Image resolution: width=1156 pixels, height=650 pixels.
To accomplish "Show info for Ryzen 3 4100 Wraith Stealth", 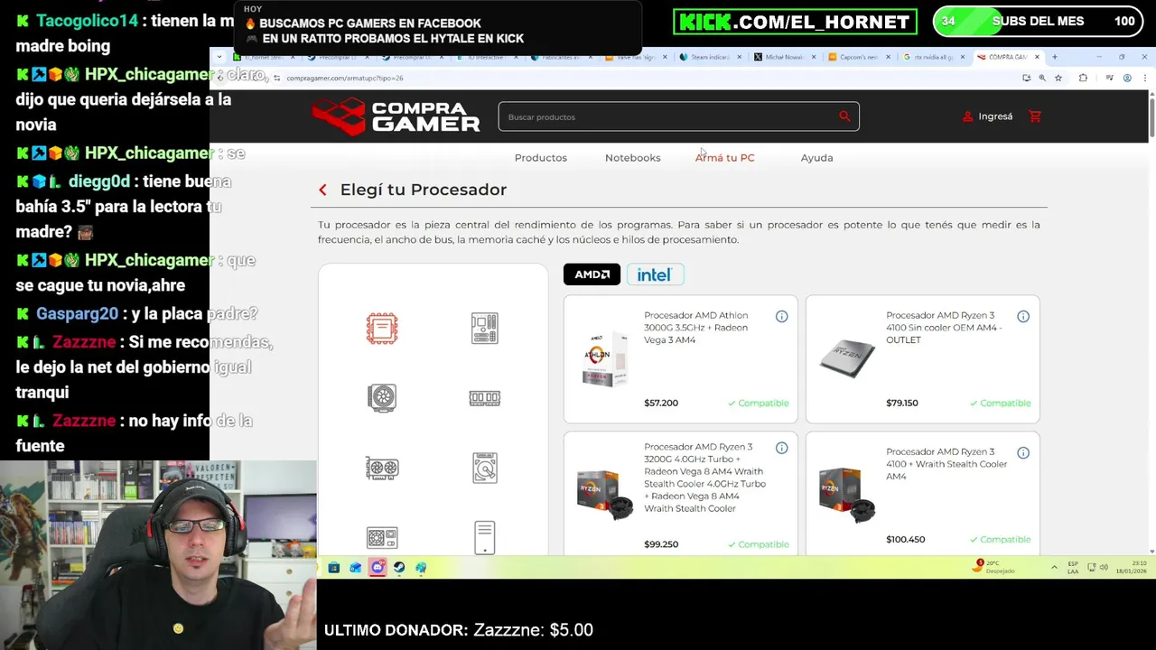I will (x=1023, y=452).
